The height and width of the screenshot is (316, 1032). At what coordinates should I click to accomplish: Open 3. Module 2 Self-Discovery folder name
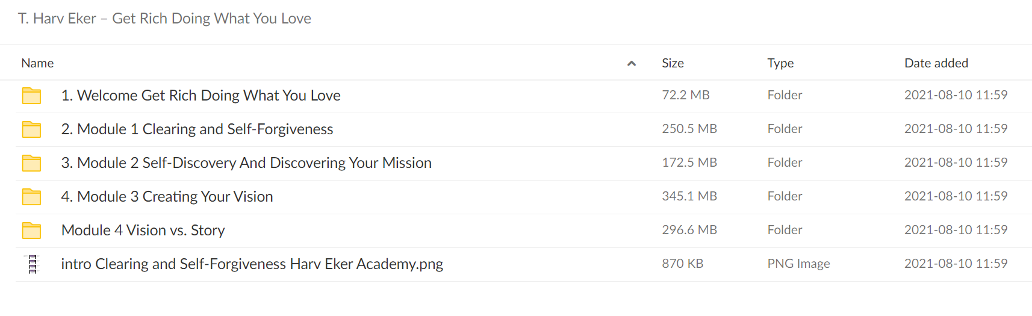click(246, 163)
